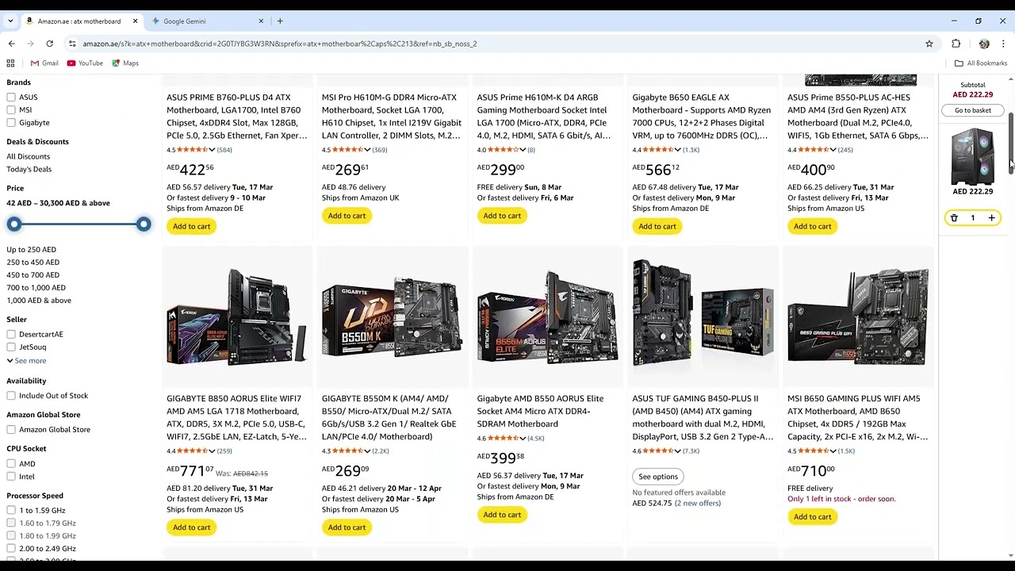
Task: Add MSI B650 GAMING PLUS to cart
Action: click(813, 517)
